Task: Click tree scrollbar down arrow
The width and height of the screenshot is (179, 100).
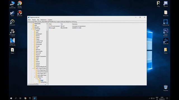Action: click(47, 83)
